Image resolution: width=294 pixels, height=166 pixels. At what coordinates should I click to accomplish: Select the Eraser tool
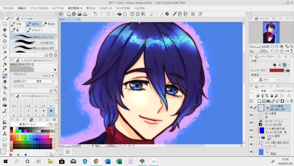click(x=5, y=82)
